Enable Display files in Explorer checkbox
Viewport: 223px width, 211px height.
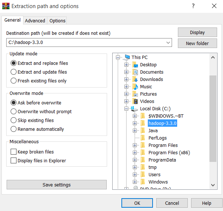[14, 161]
